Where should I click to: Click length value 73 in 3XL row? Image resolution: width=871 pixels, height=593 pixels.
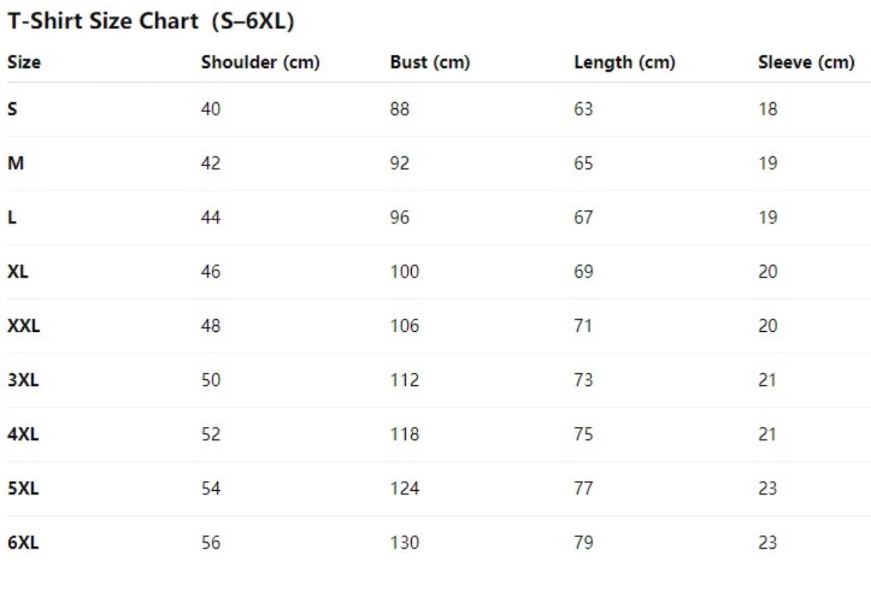pos(583,380)
